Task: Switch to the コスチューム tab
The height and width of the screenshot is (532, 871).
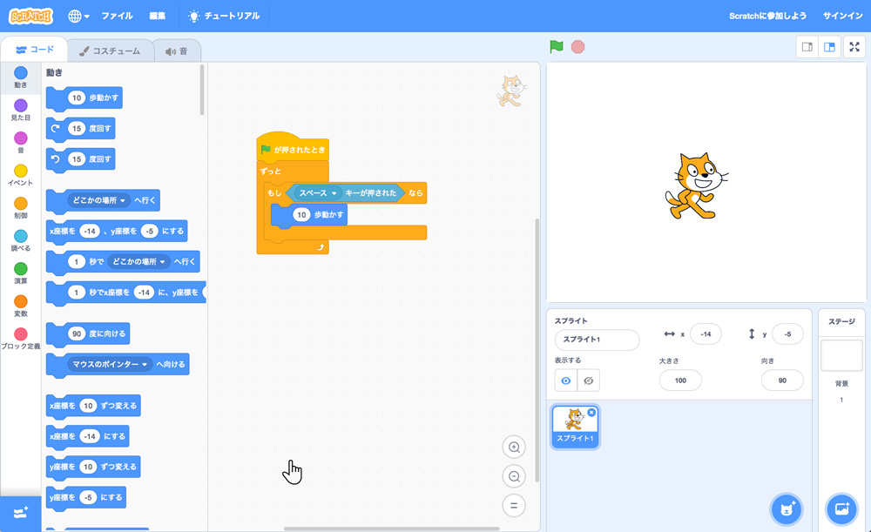Action: (110, 51)
